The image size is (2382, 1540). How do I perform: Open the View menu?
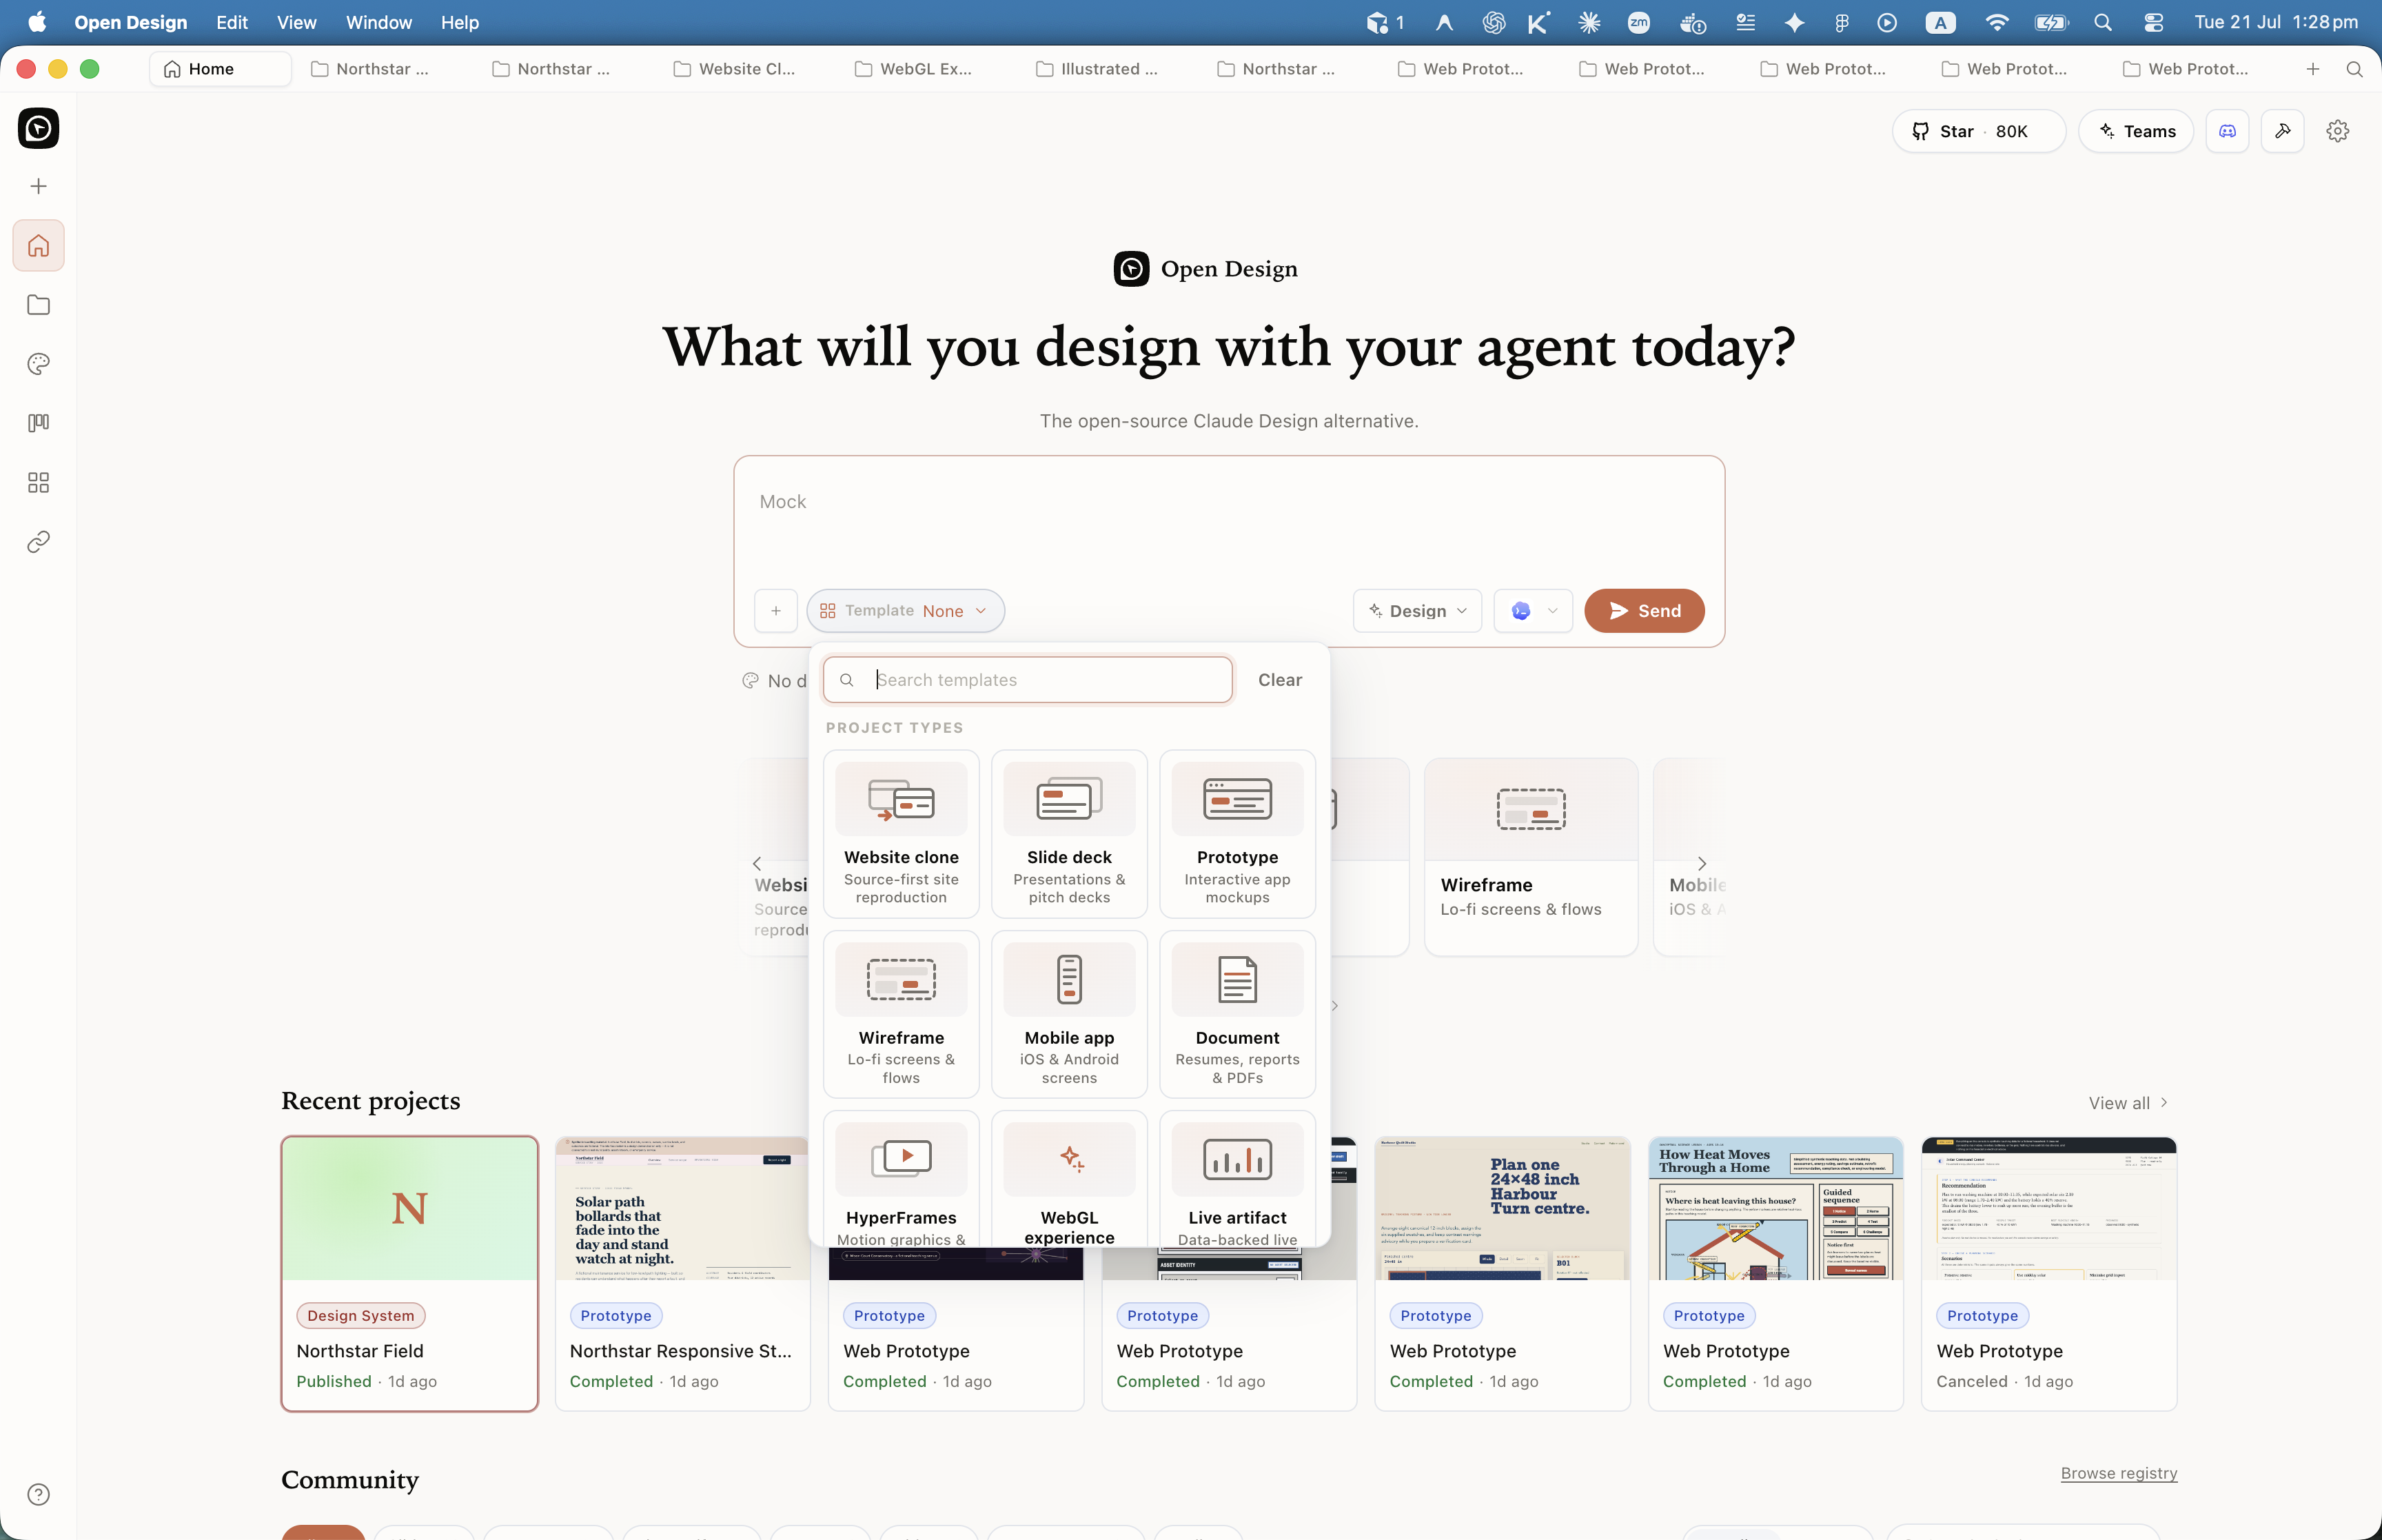tap(297, 22)
